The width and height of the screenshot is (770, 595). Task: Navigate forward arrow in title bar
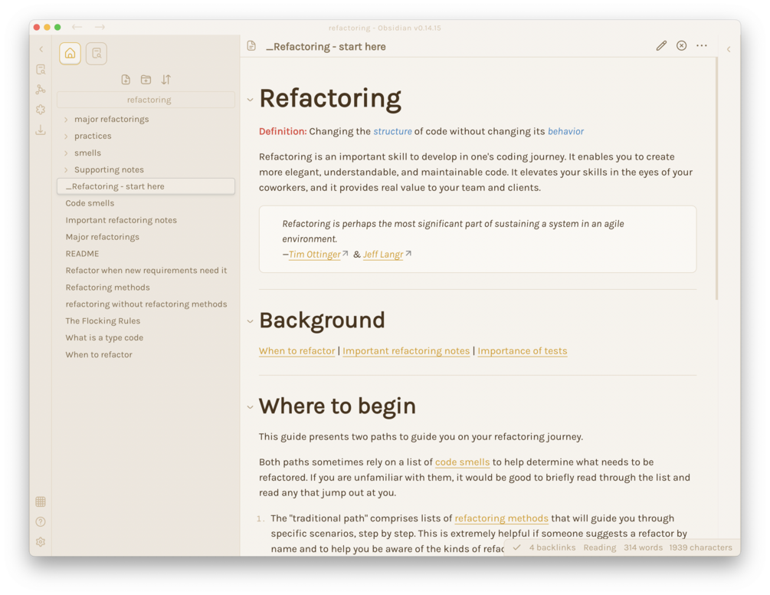click(x=100, y=27)
